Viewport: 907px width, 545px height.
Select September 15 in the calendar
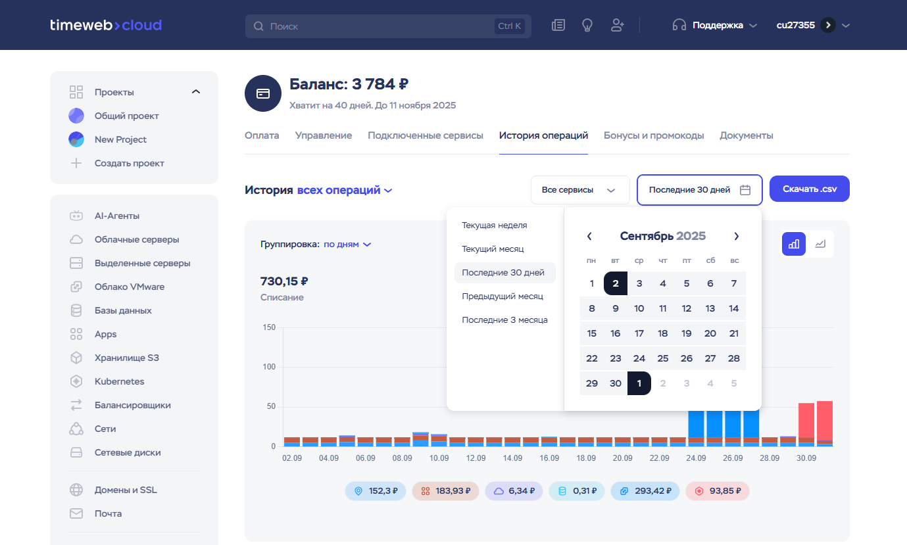coord(592,333)
